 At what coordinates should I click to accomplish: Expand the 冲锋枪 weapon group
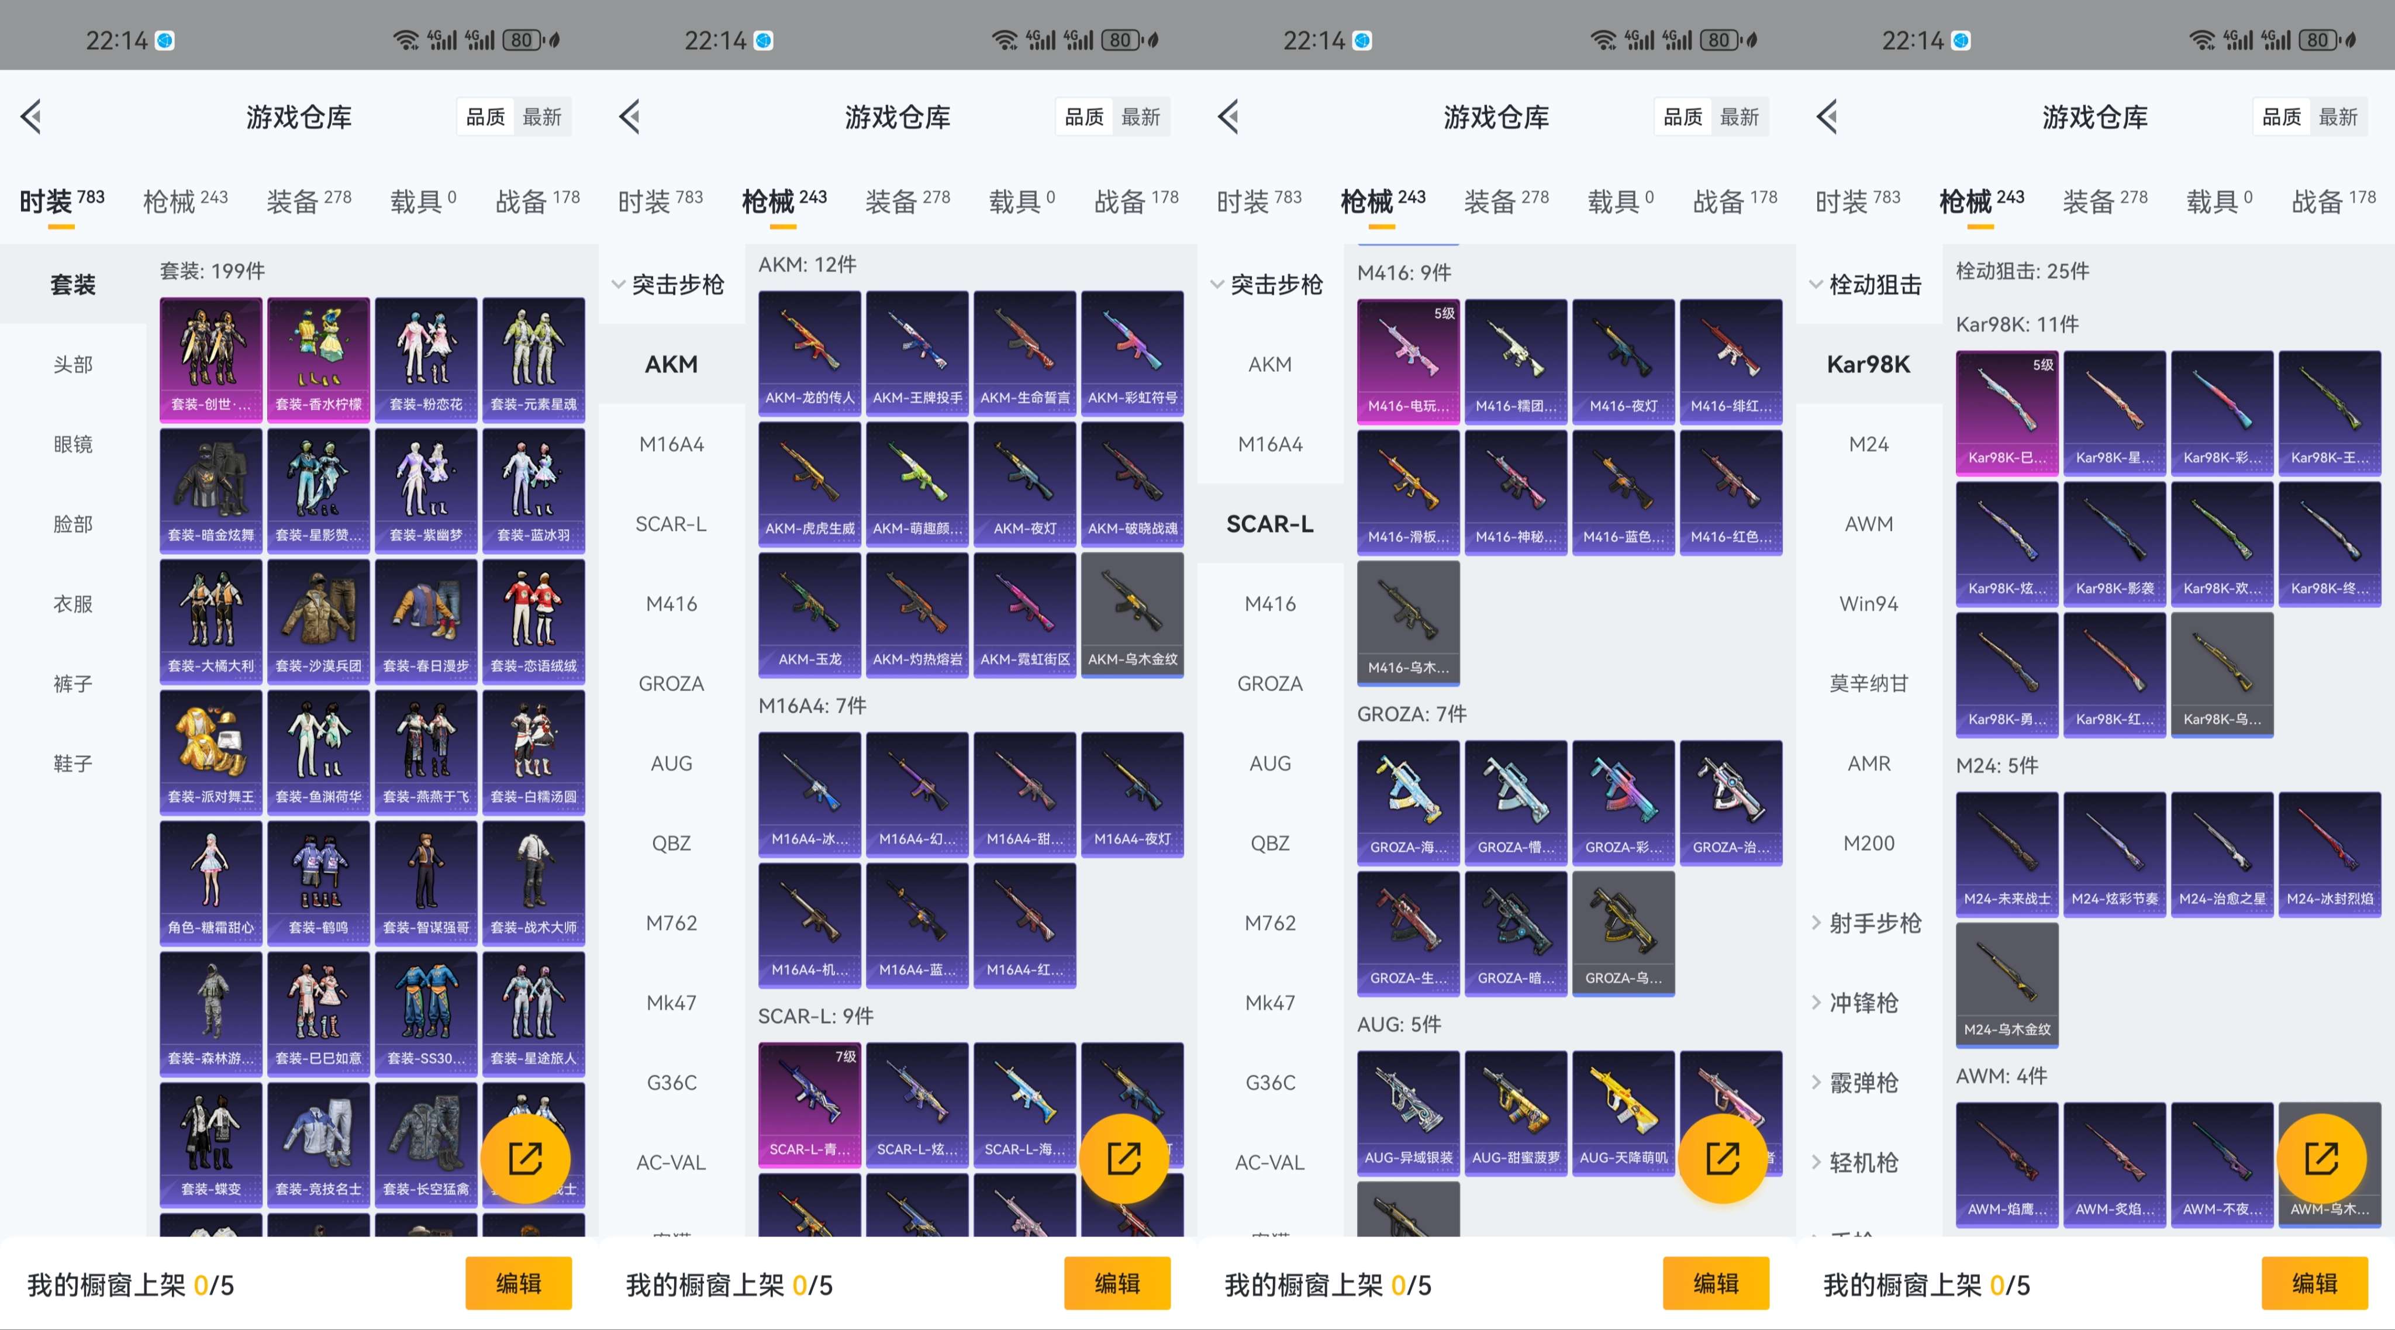(x=1868, y=1003)
